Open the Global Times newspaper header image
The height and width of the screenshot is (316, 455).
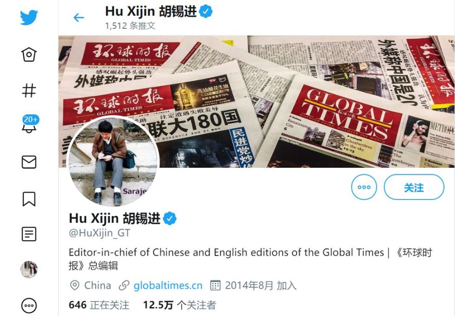(x=257, y=102)
